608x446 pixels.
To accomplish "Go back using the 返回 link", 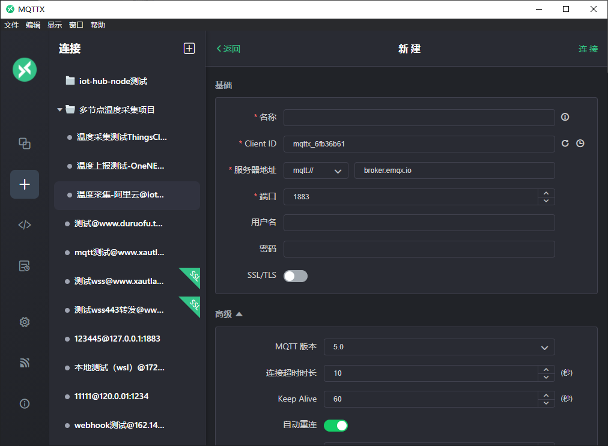I will tap(228, 49).
